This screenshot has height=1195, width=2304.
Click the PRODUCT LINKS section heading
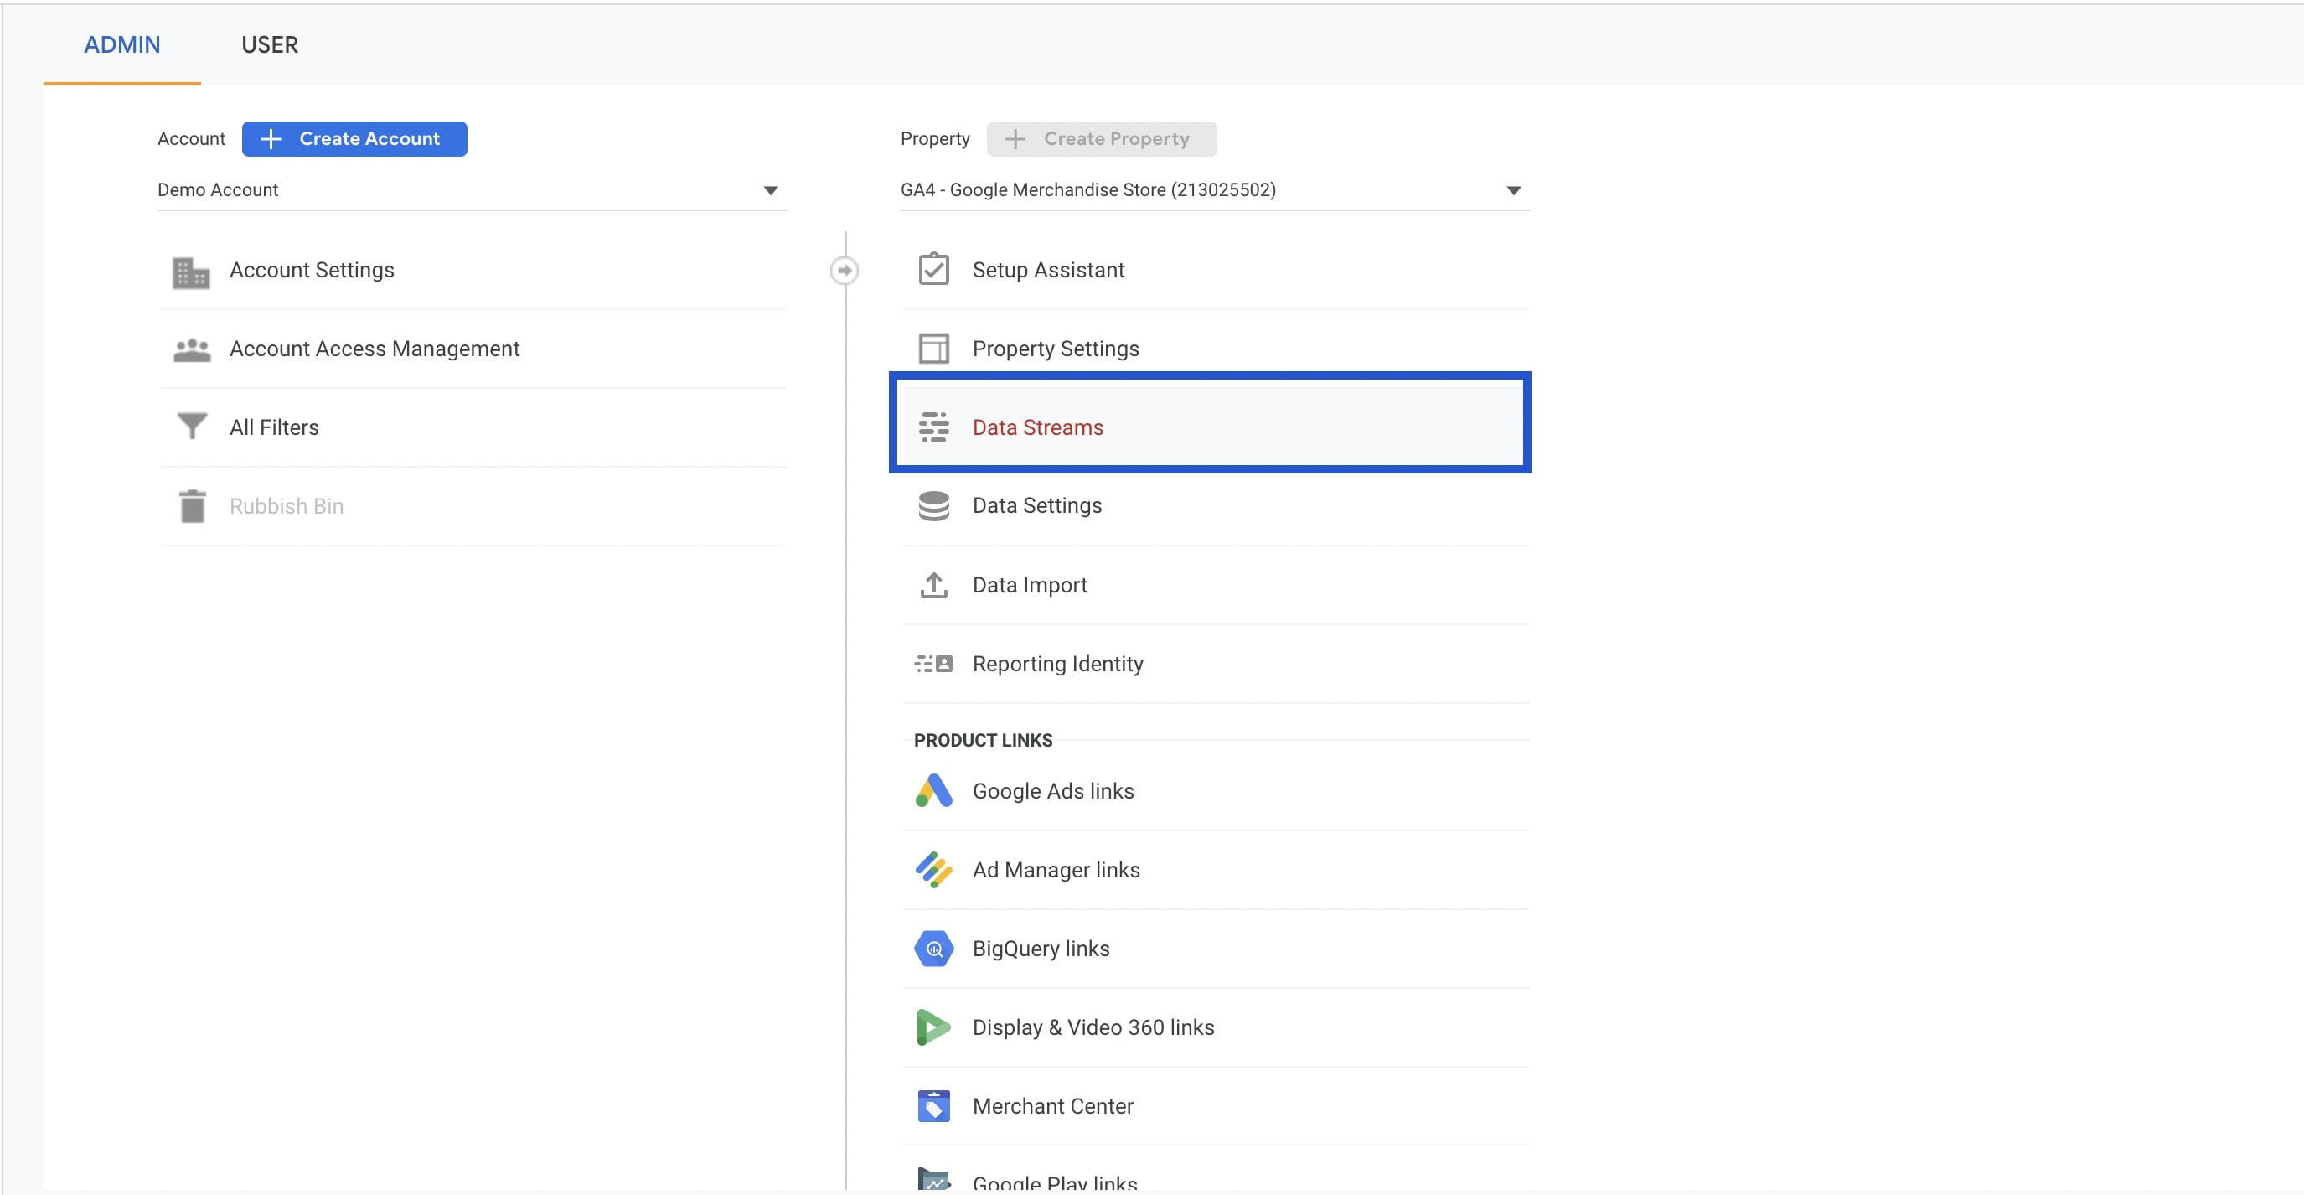tap(983, 741)
